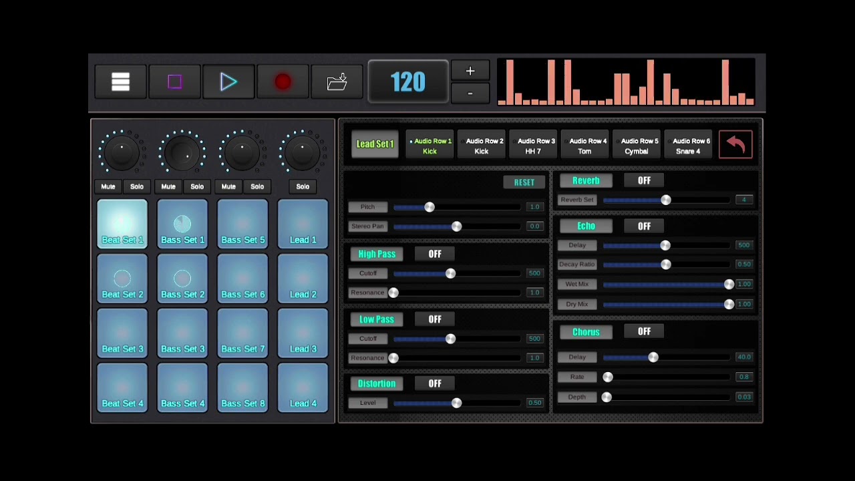Click the audio spectrum visualizer
Viewport: 855px width, 481px height.
[626, 82]
